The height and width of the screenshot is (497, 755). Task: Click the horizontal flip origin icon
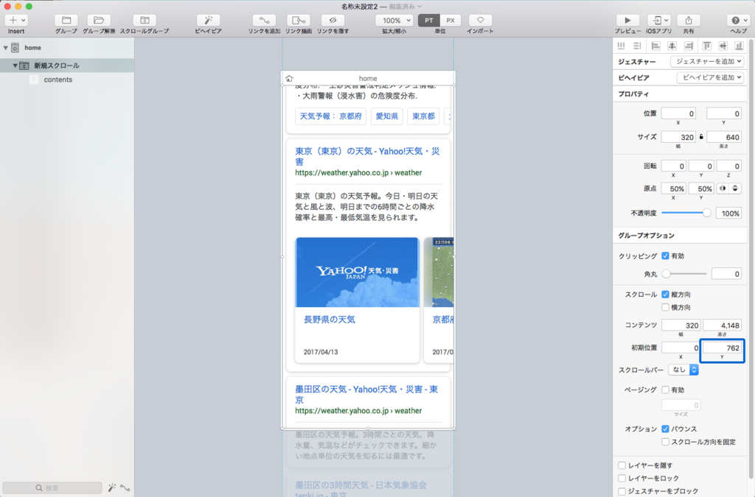(x=723, y=188)
